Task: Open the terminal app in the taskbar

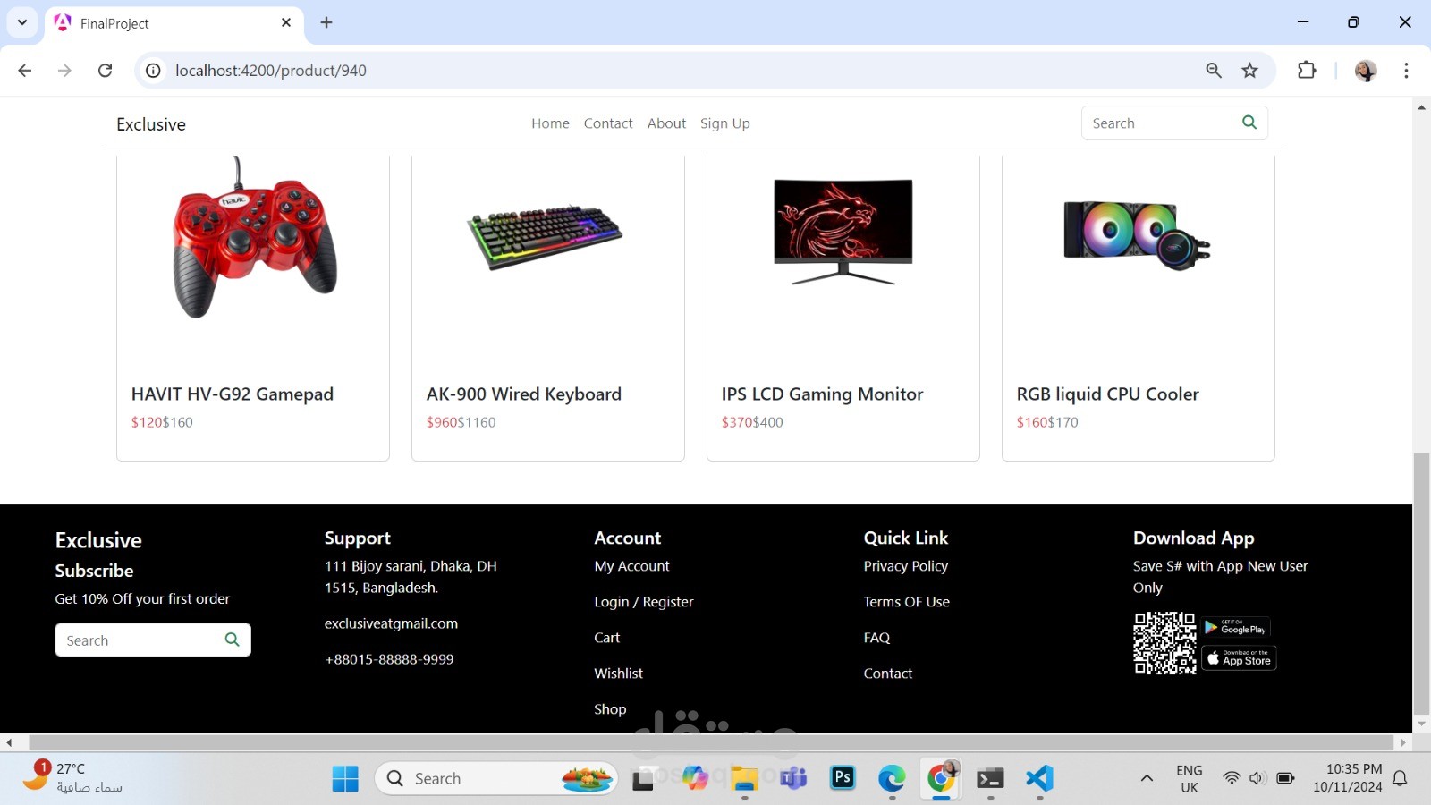Action: click(x=990, y=778)
